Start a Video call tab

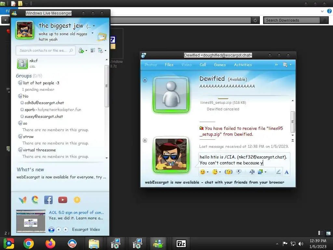[x=186, y=65]
